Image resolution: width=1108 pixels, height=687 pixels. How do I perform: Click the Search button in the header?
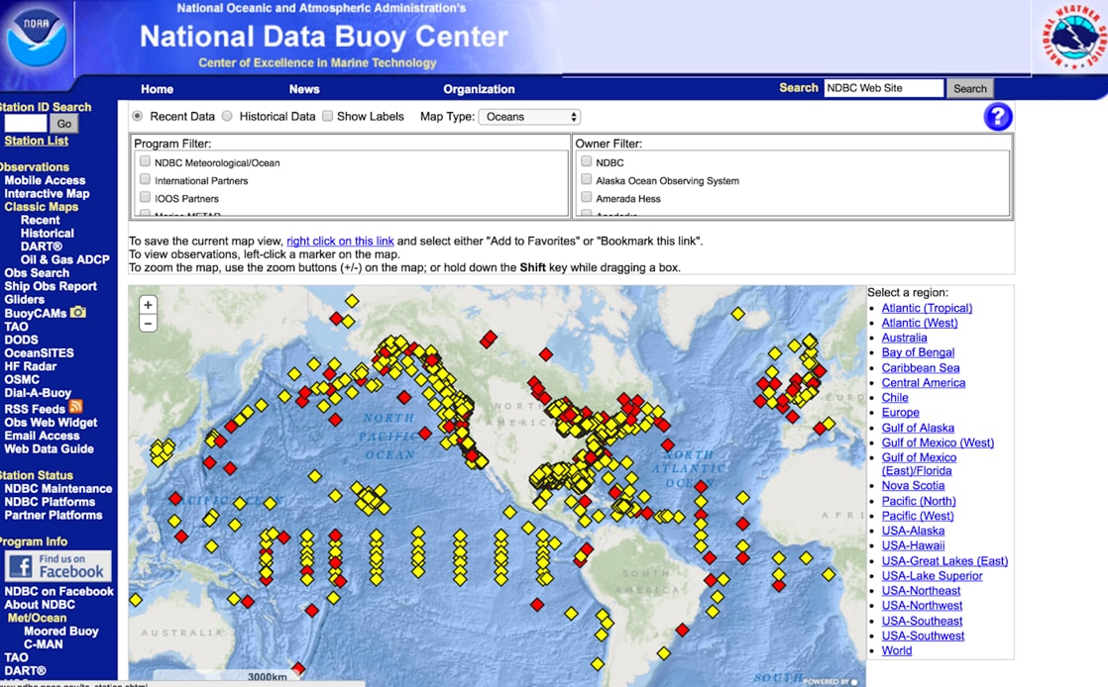969,88
